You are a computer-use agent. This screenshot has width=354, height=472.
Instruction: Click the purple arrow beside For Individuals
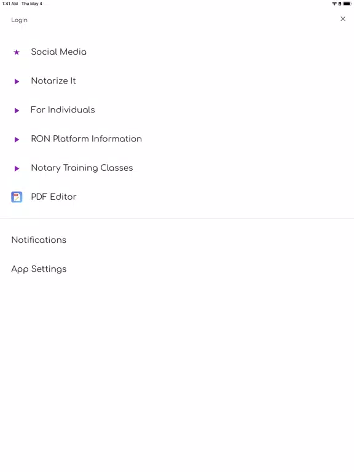point(17,111)
